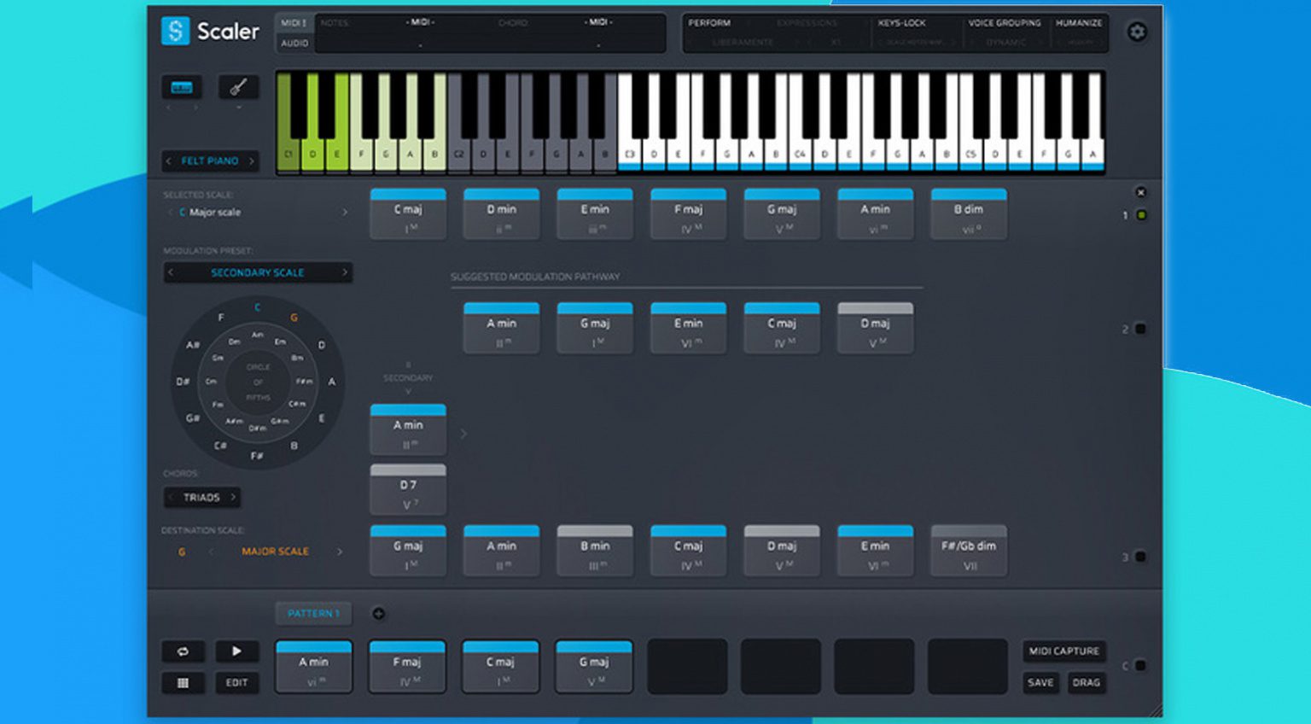Go to next Secondary Scale modulation preset
Screen dimensions: 1311x724
345,272
